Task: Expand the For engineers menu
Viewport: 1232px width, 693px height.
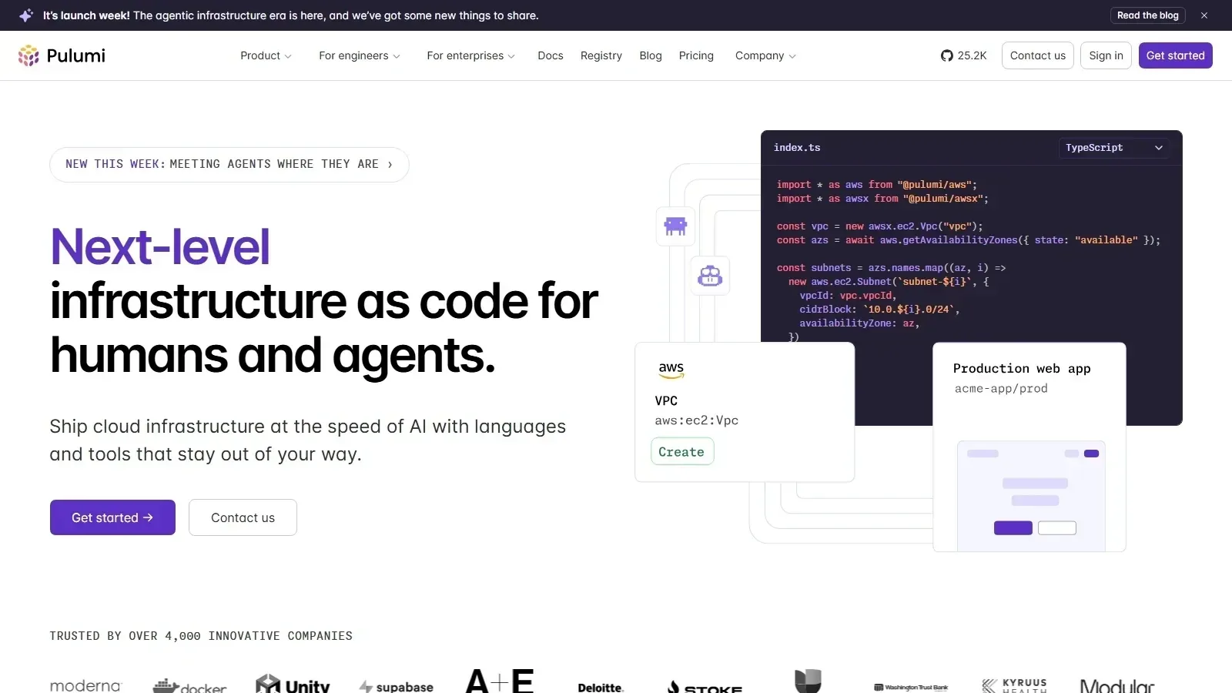Action: [x=360, y=55]
